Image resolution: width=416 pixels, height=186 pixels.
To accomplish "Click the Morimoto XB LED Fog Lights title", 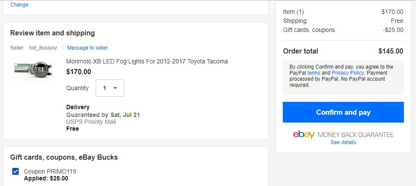I will [x=147, y=61].
